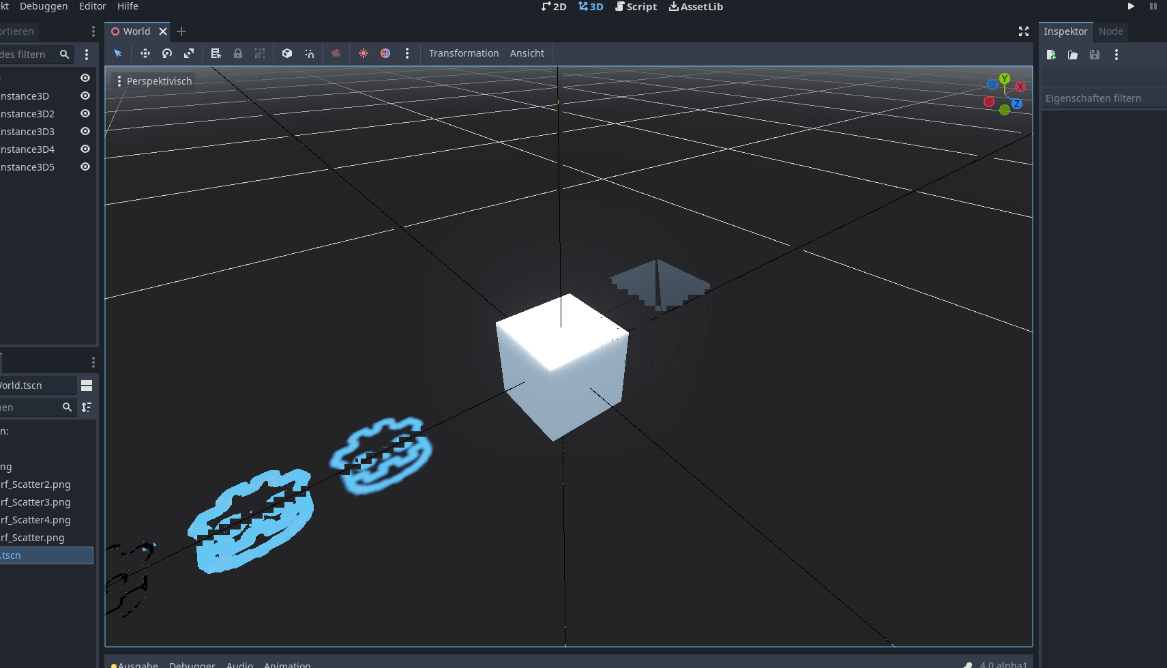Open the AssetLib screen
1167x668 pixels.
696,6
